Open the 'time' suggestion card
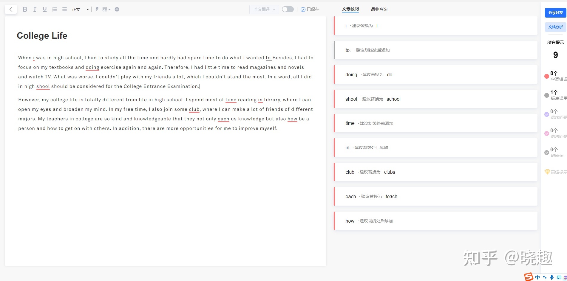The width and height of the screenshot is (567, 281). click(x=436, y=123)
